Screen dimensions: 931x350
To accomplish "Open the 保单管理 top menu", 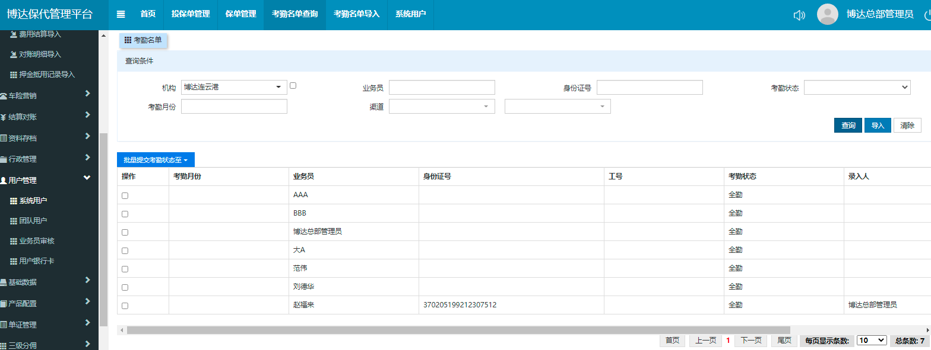I will [x=240, y=14].
